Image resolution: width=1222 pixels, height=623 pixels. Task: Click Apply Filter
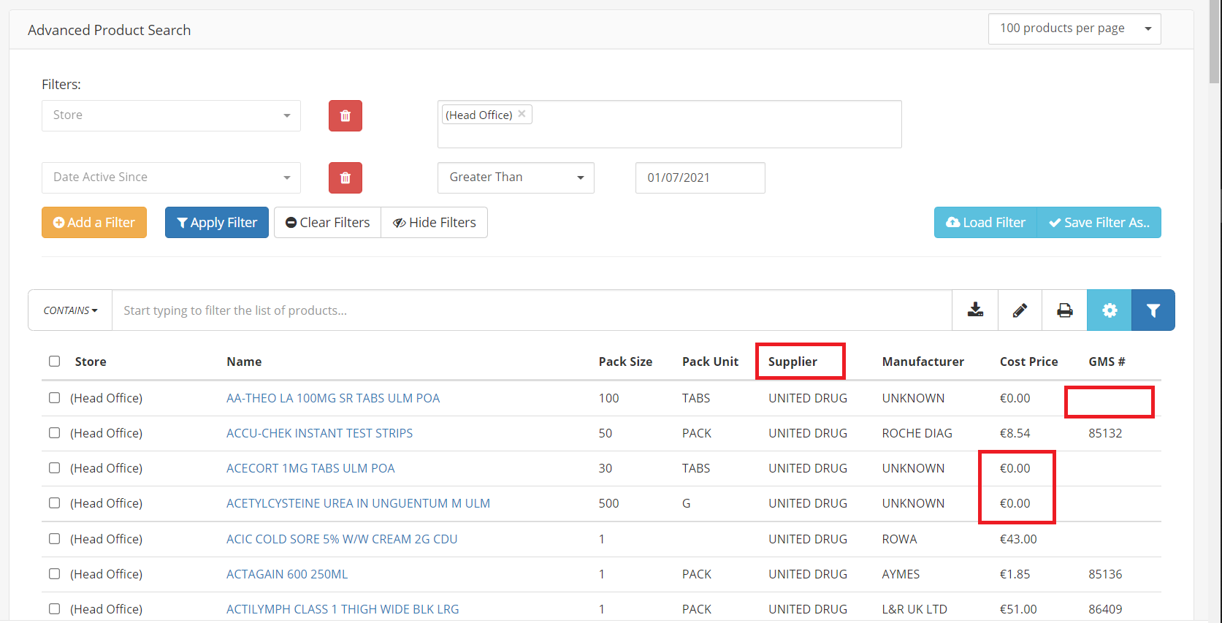tap(217, 223)
